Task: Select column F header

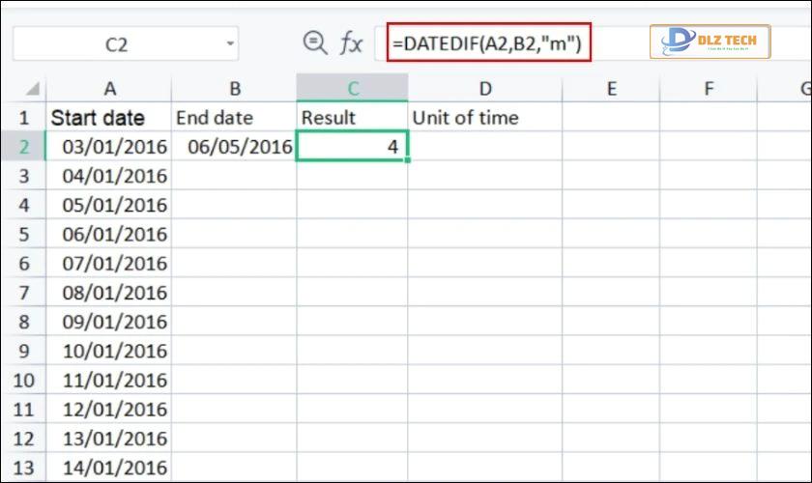Action: 709,89
